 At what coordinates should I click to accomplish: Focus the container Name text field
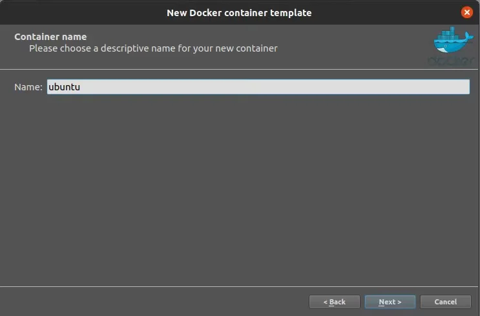pos(258,87)
